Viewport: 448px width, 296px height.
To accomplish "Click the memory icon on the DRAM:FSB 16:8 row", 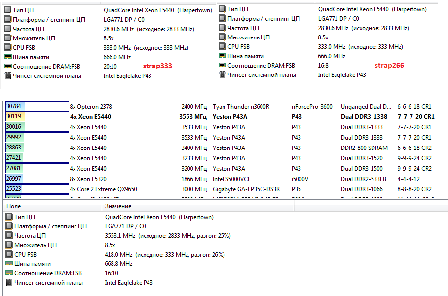I will 223,65.
